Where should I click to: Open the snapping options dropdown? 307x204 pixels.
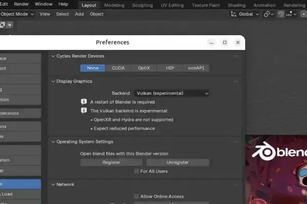tap(291, 14)
